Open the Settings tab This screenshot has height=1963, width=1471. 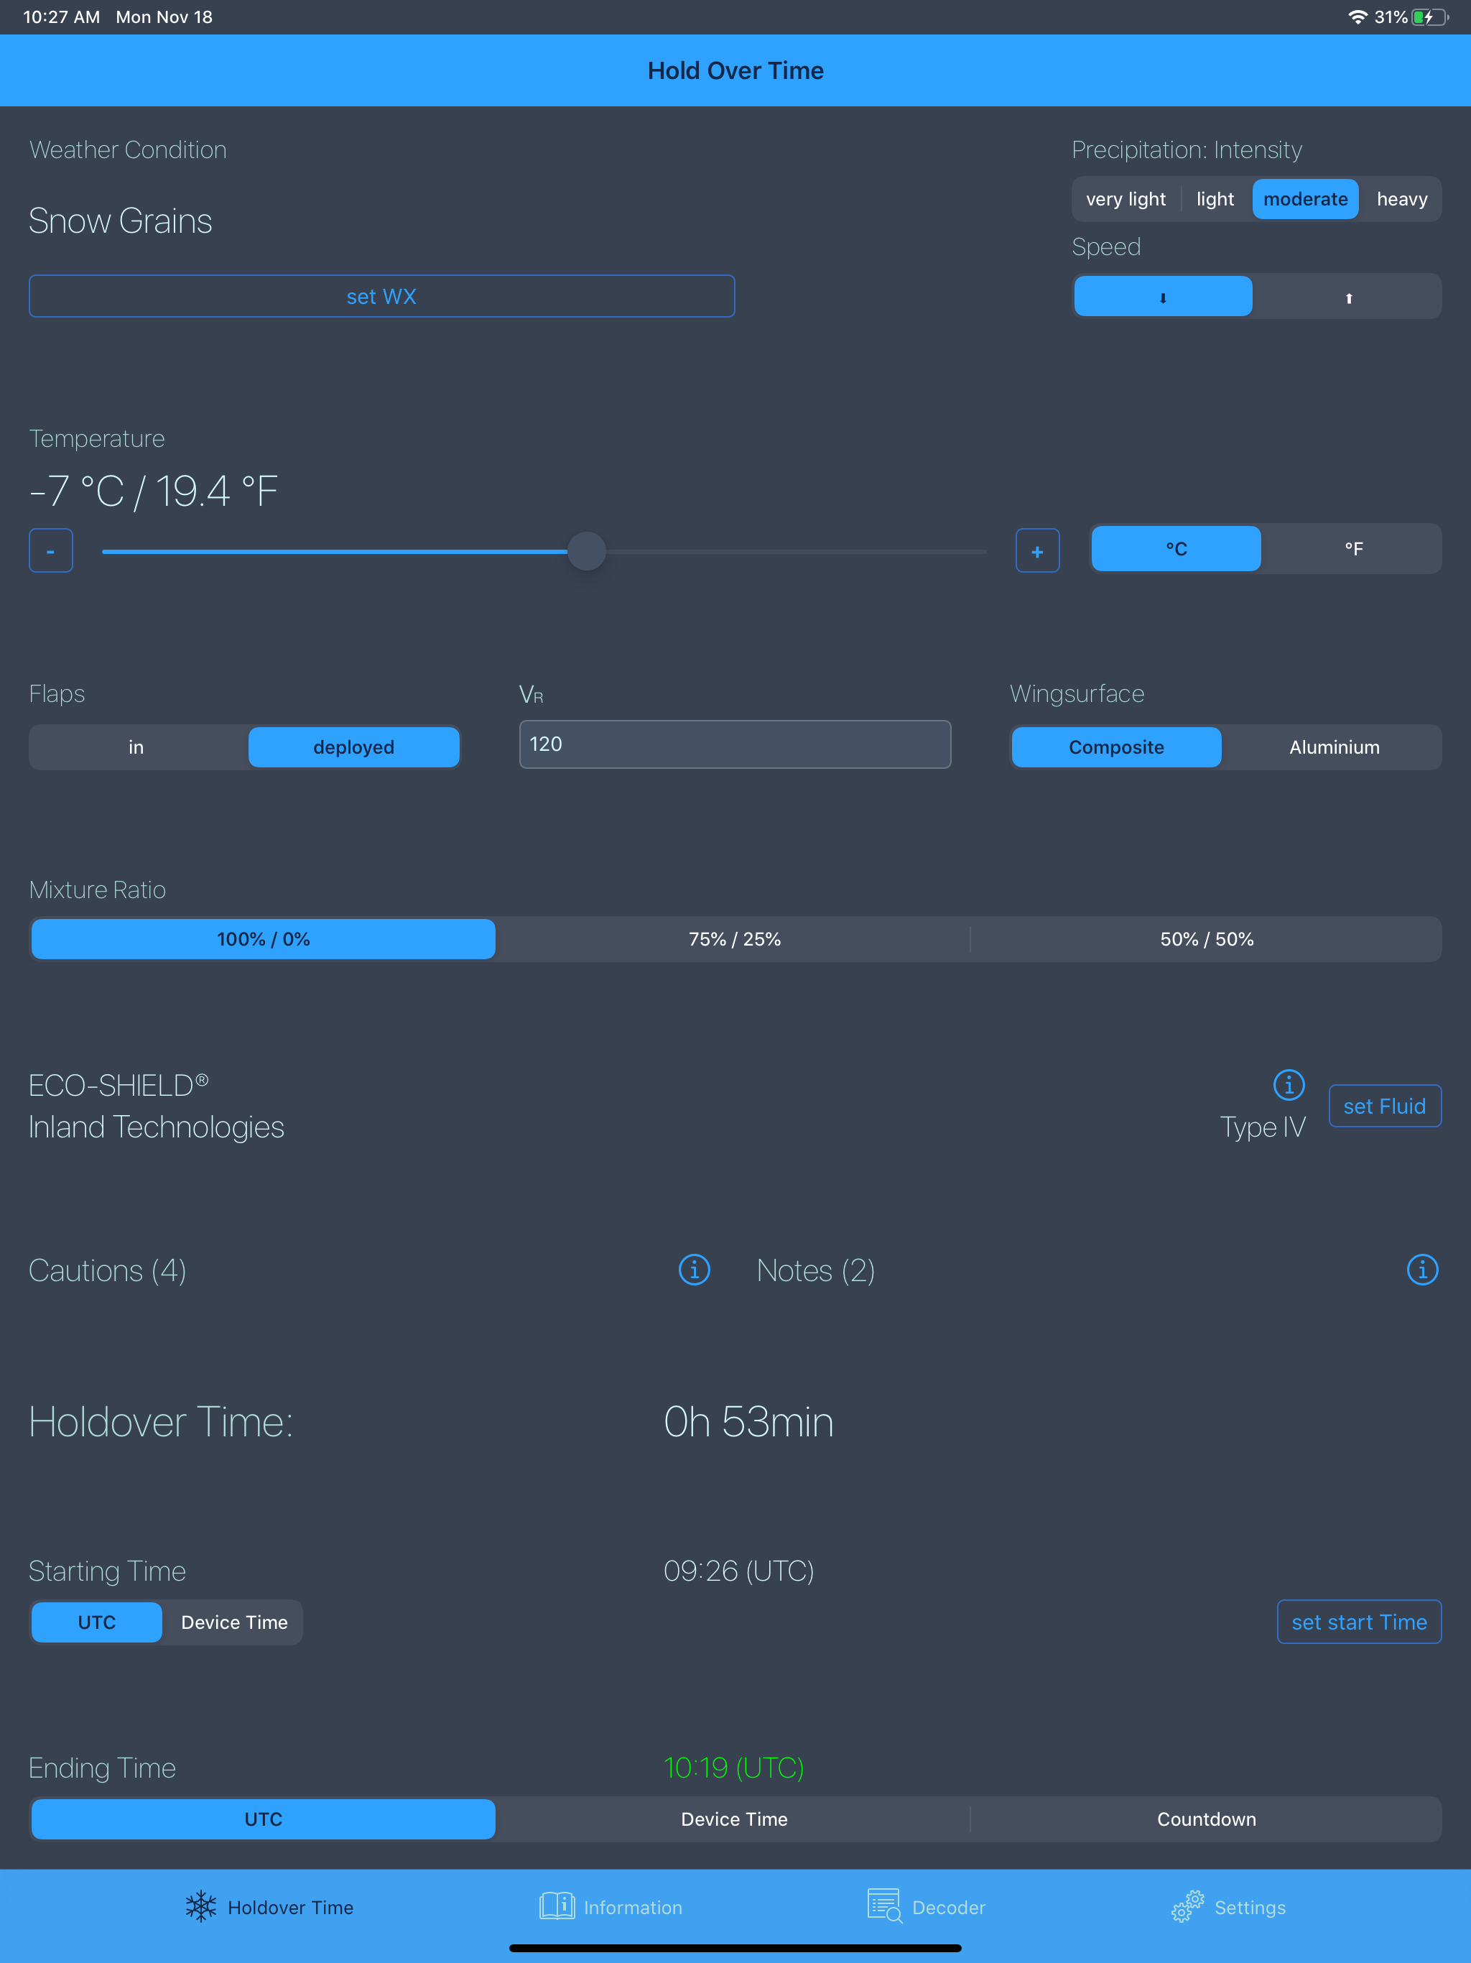coord(1228,1906)
